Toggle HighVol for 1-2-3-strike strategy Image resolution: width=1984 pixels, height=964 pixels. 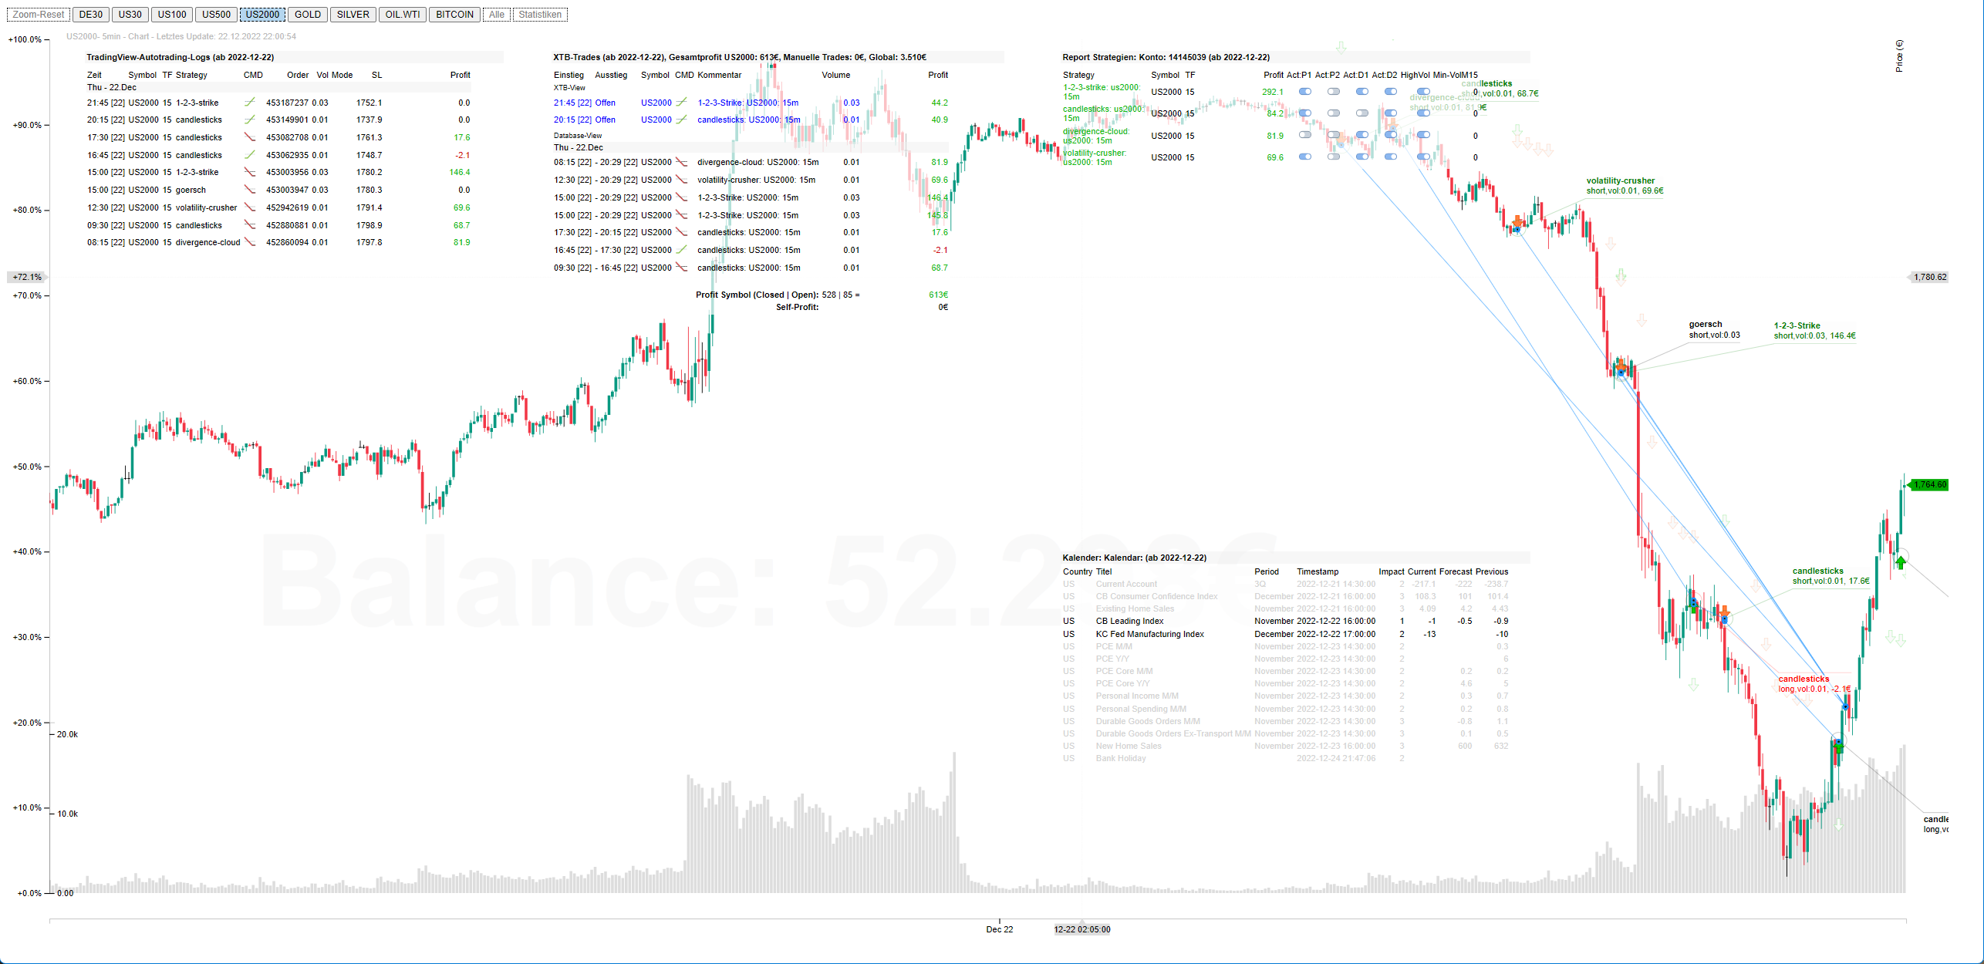pyautogui.click(x=1423, y=92)
